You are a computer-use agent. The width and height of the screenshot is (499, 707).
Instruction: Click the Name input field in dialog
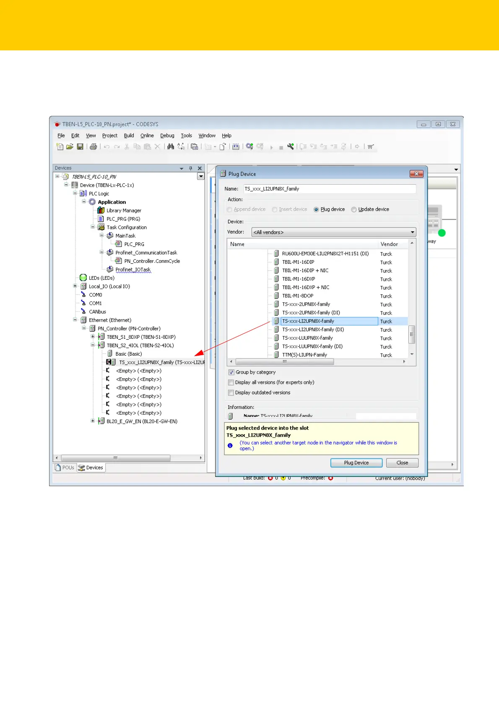pos(330,189)
